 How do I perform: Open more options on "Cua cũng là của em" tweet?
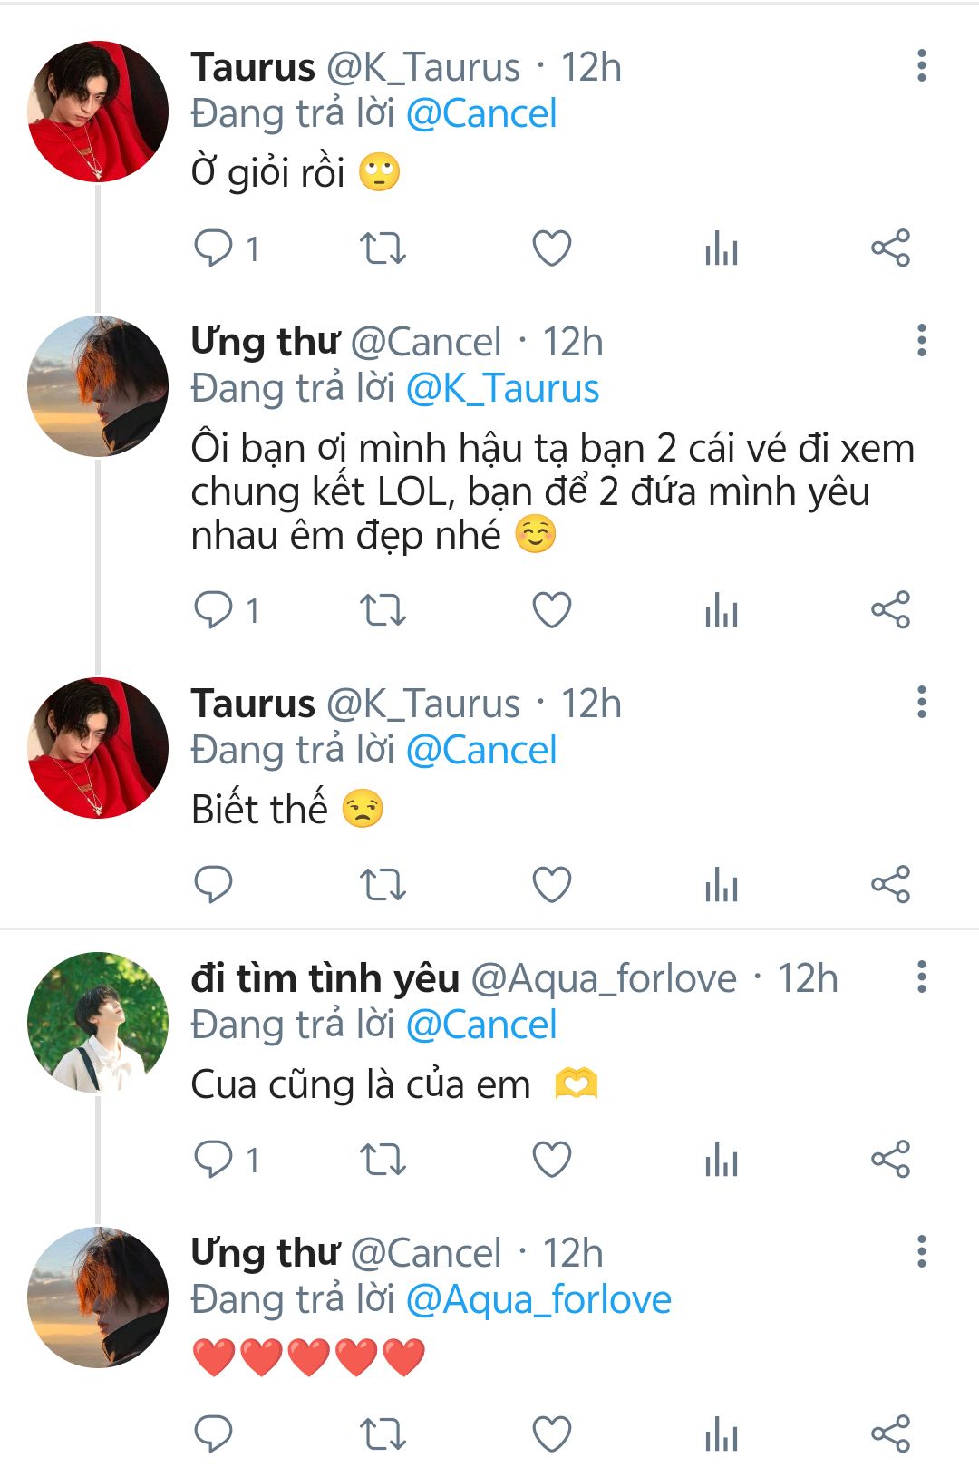(x=921, y=977)
